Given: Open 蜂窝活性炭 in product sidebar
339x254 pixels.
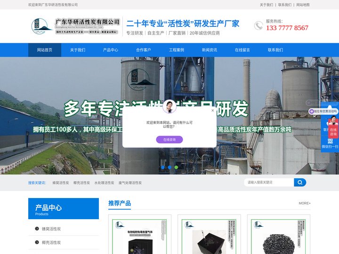Looking at the screenshot, I should click(51, 229).
